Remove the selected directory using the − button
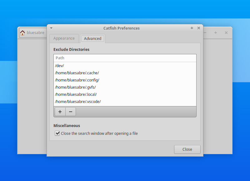The width and height of the screenshot is (250, 181). click(x=70, y=111)
